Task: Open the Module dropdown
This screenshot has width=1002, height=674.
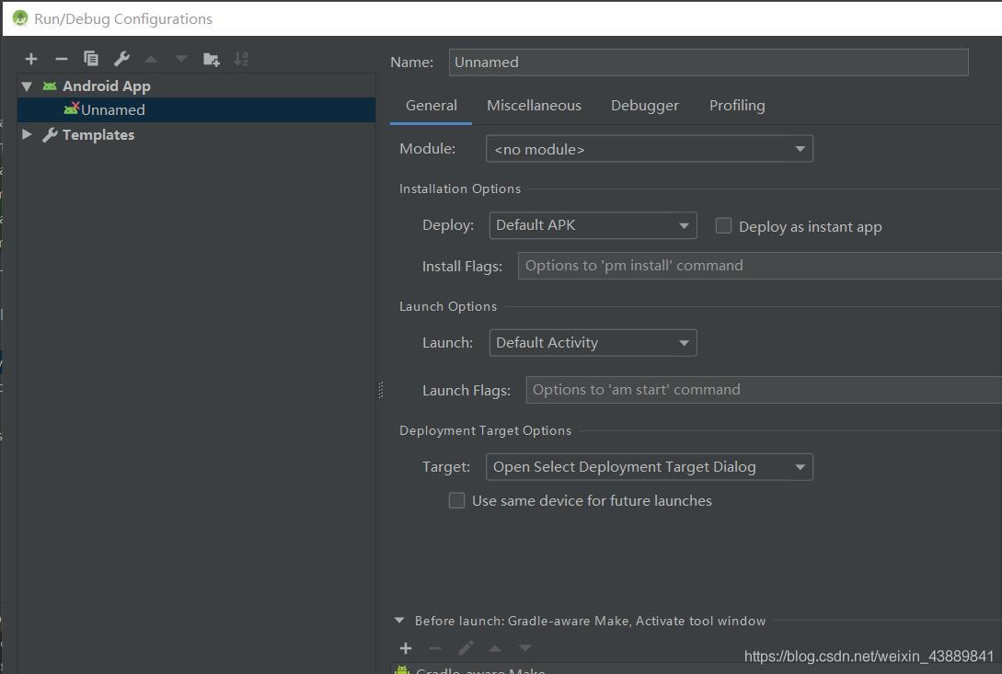Action: pos(800,148)
